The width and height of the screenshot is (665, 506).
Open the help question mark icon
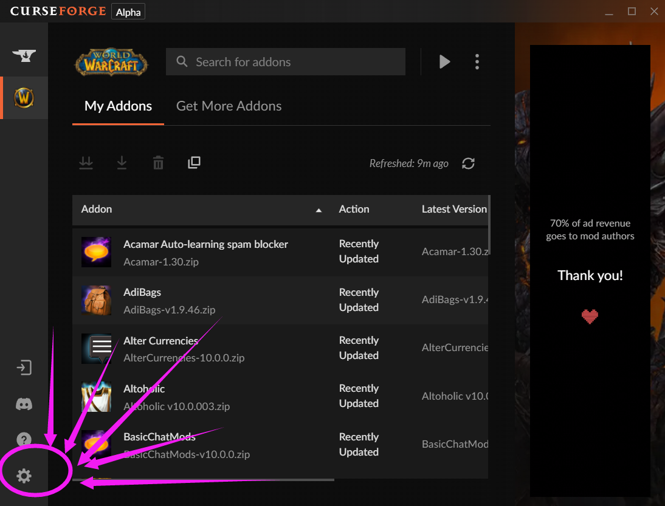coord(24,439)
